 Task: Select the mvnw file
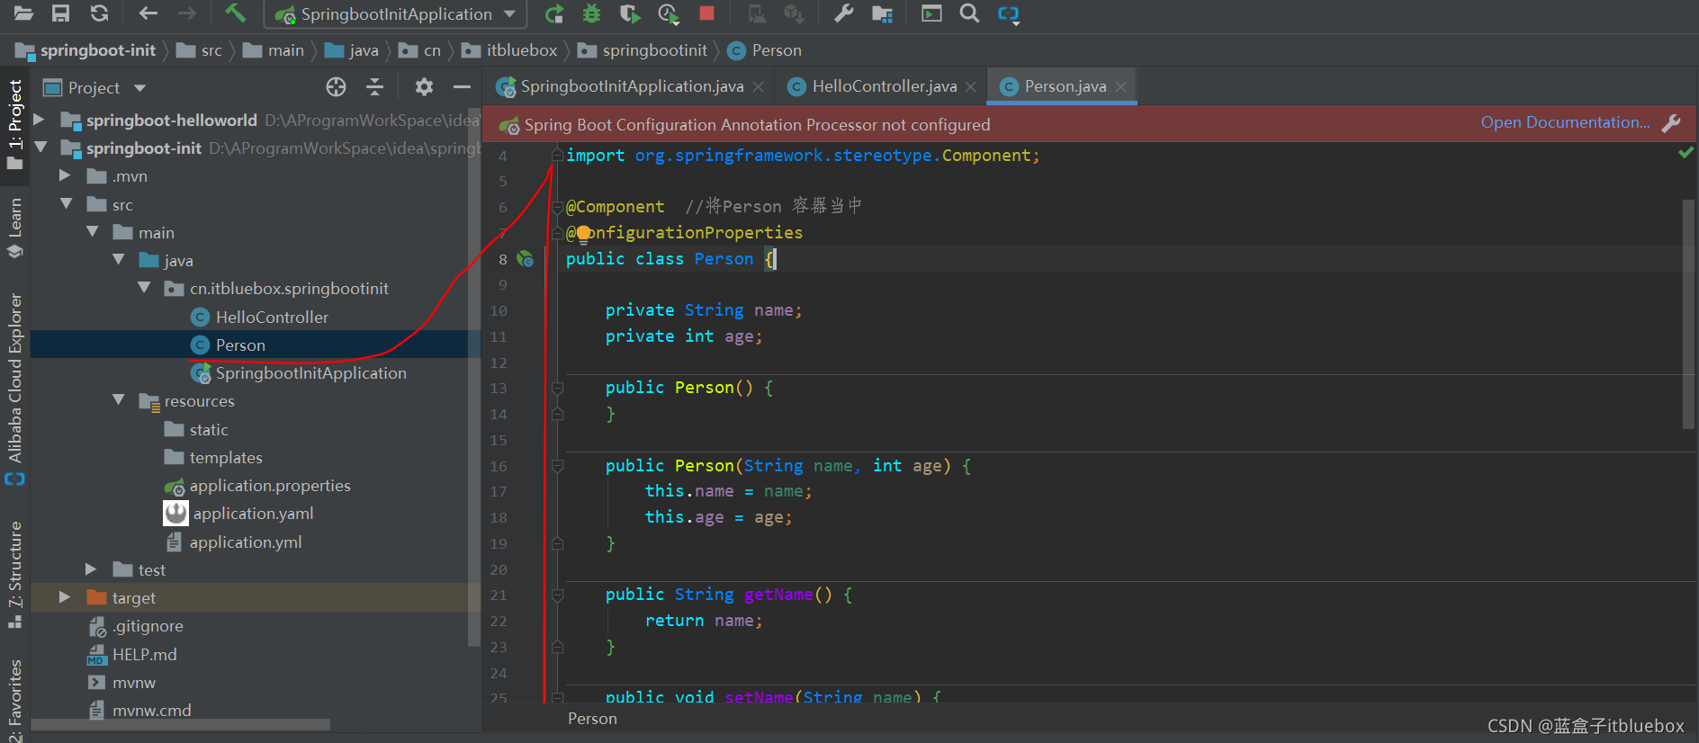tap(133, 683)
